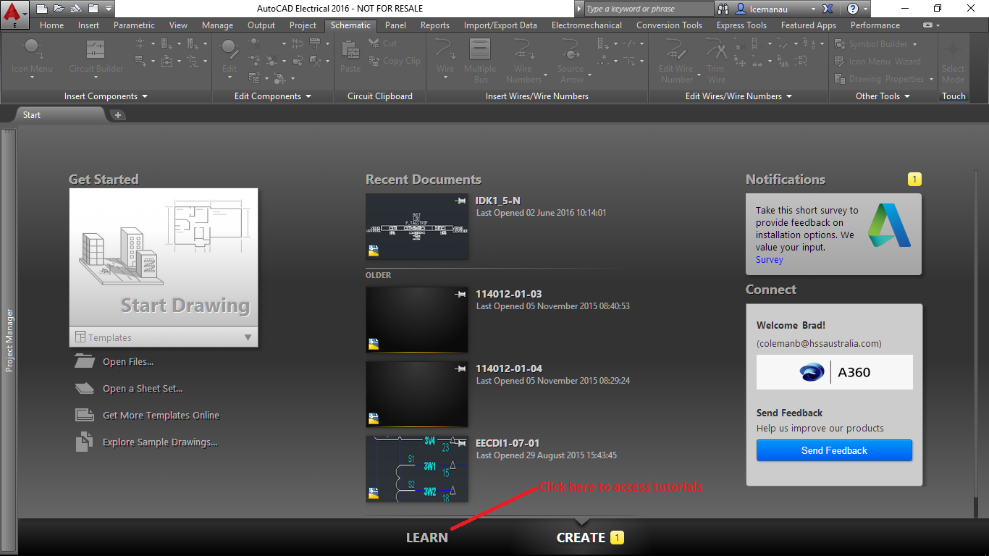Go to the LEARN page

click(427, 538)
